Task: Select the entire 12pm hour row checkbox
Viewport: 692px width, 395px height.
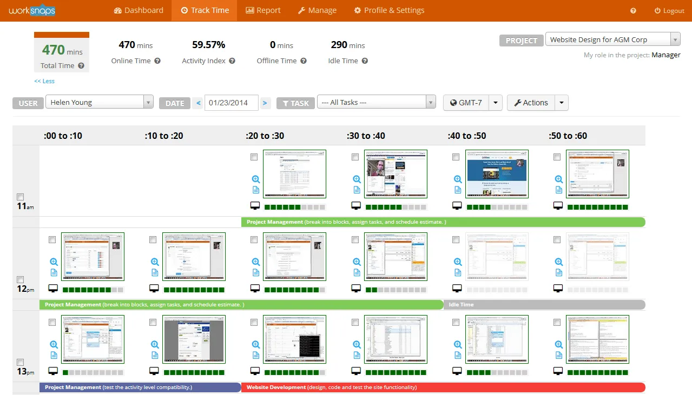Action: [x=21, y=279]
